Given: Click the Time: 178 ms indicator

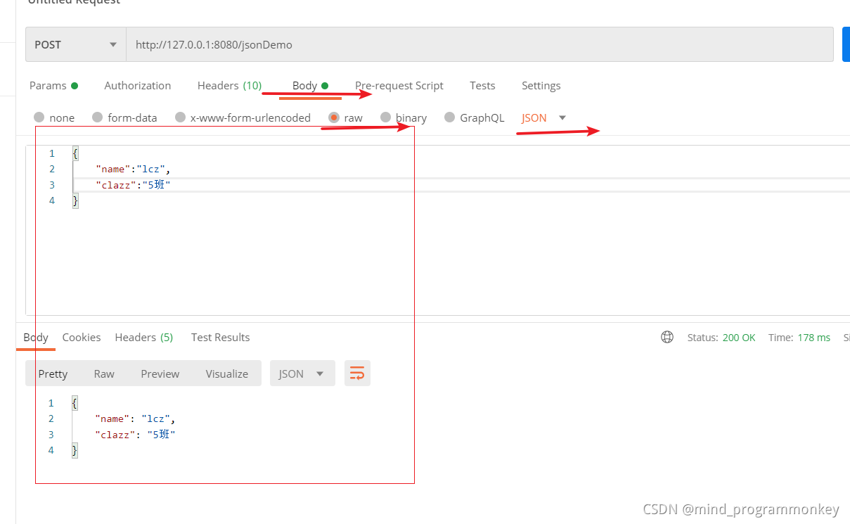Looking at the screenshot, I should click(799, 338).
